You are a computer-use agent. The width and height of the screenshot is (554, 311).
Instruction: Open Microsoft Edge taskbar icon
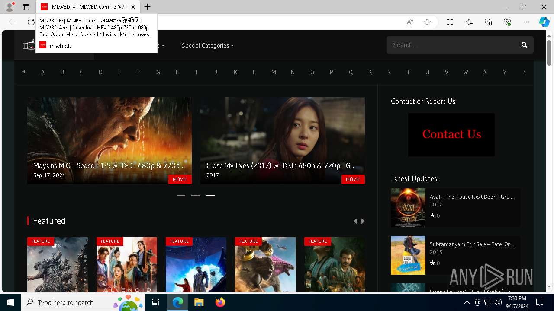[178, 302]
